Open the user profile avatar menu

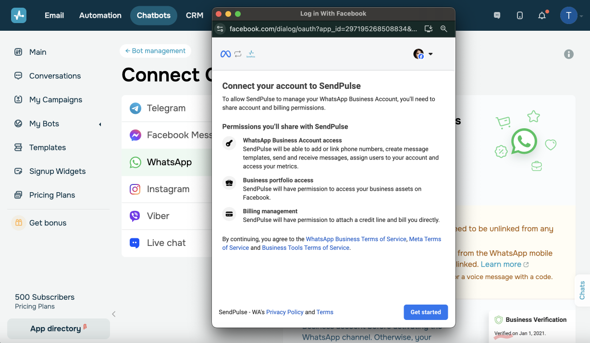tap(569, 15)
